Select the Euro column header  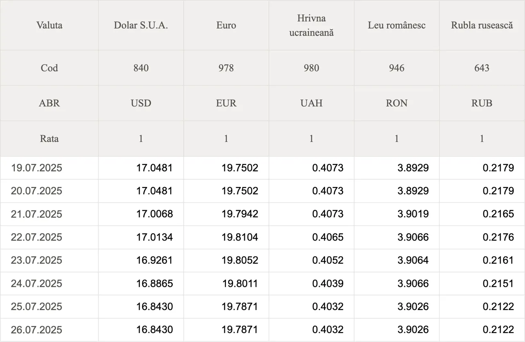pos(226,25)
